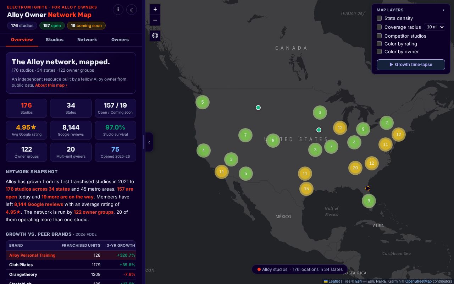Zoom in on the map
Screen dimensions: 454x284
point(155,10)
